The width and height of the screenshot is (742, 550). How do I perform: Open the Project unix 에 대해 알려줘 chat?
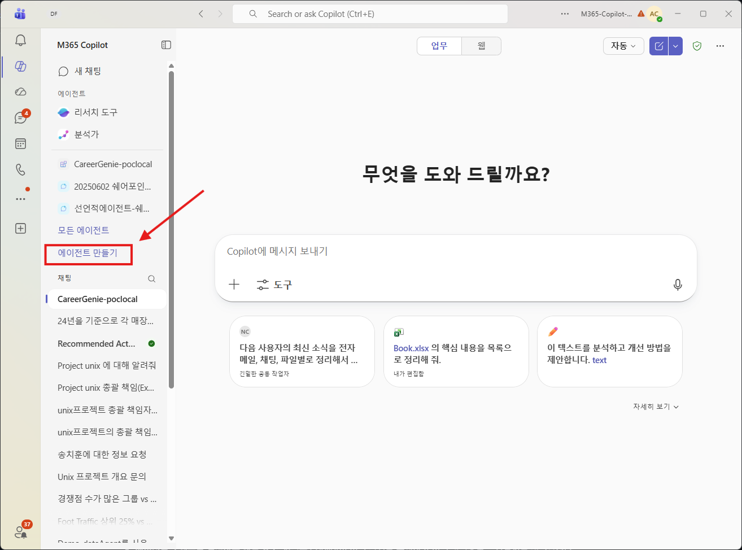106,365
